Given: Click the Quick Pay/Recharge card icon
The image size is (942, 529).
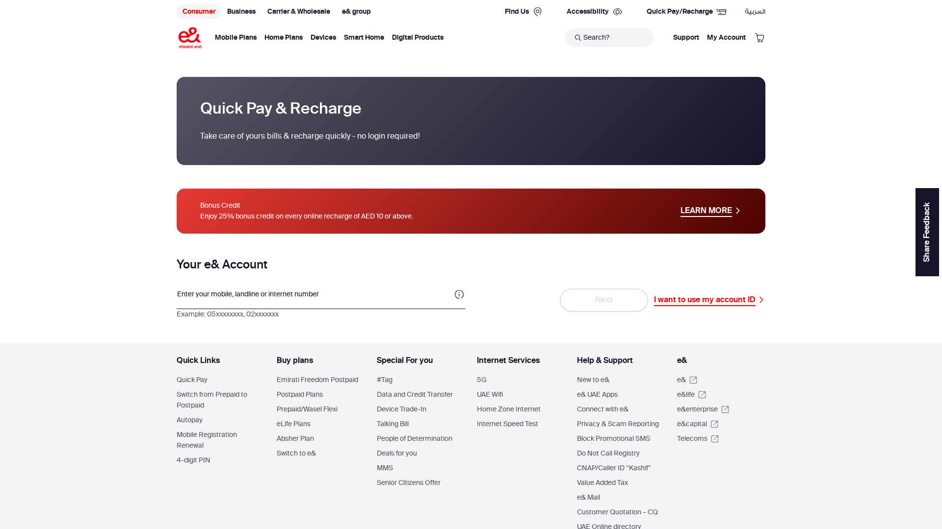Looking at the screenshot, I should click(x=721, y=12).
